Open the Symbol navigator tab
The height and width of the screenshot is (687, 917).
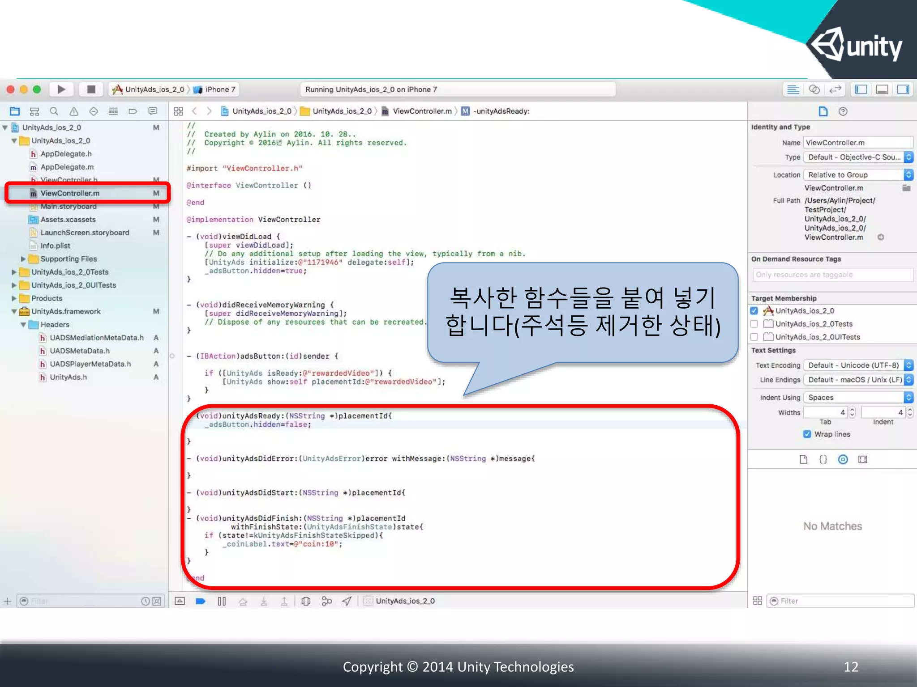34,111
